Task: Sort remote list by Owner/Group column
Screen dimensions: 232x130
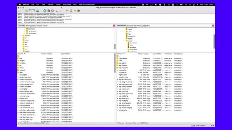Action: (x=178, y=54)
